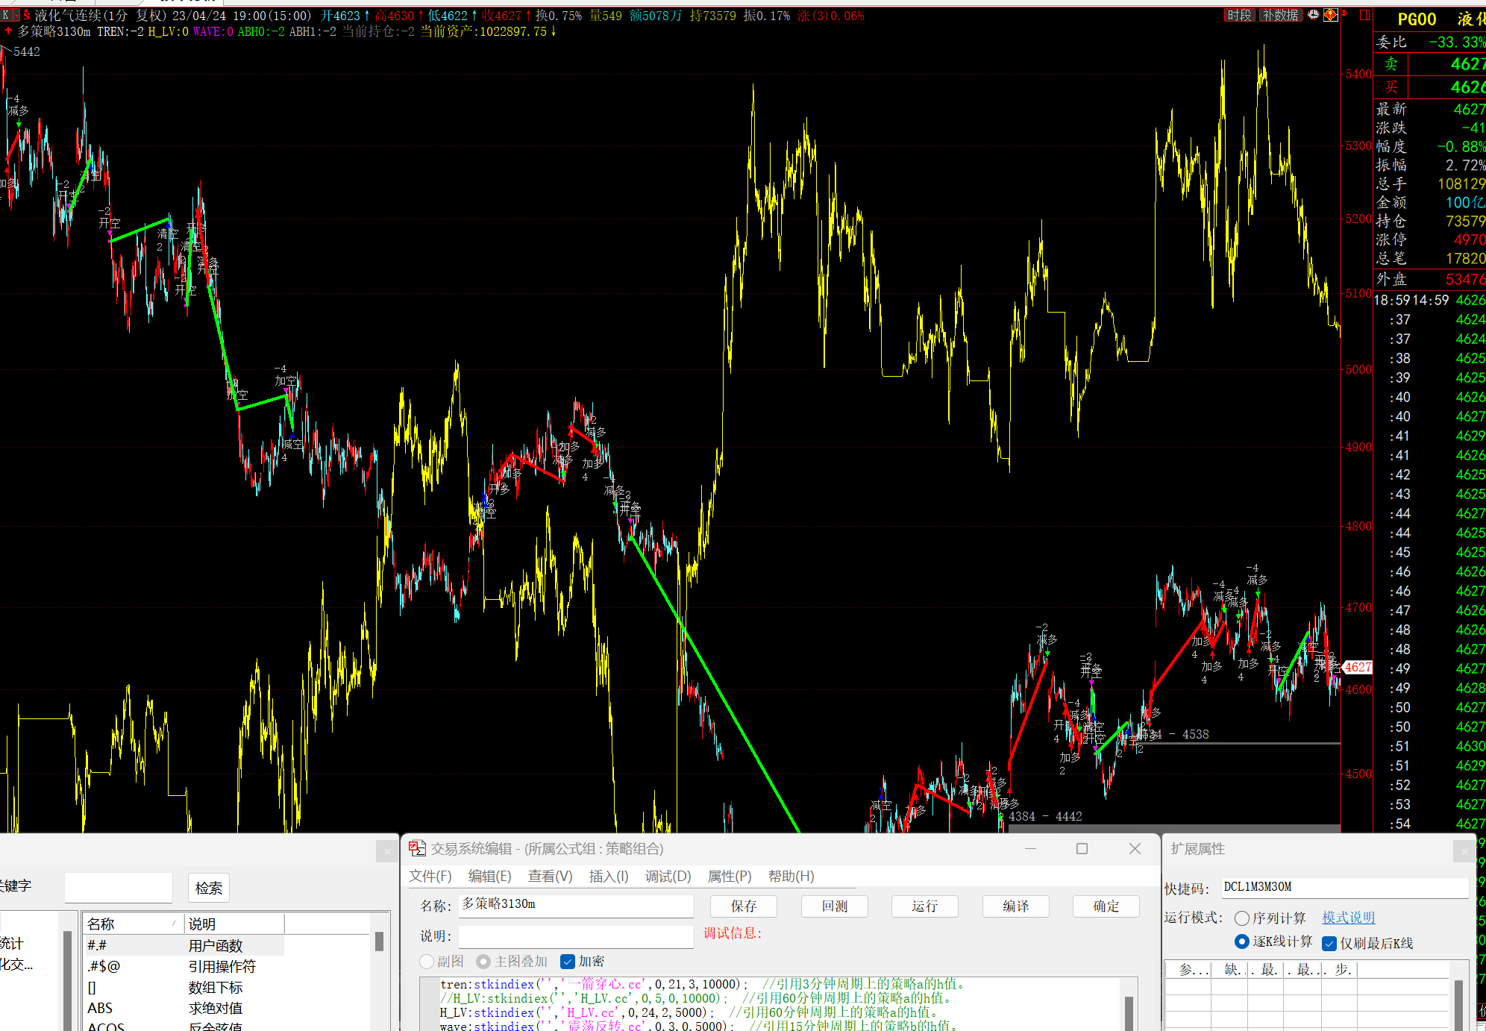Open the 调试(D) menu

(x=668, y=876)
